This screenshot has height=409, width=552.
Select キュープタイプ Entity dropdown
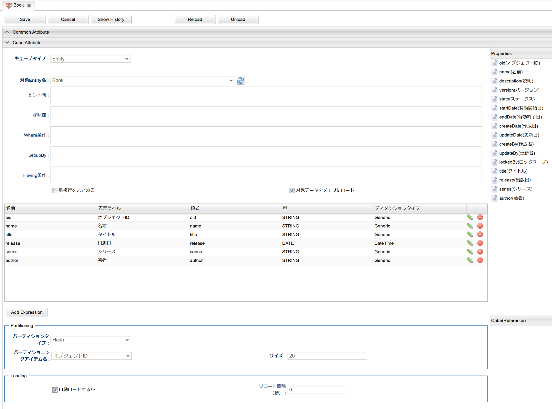(90, 59)
